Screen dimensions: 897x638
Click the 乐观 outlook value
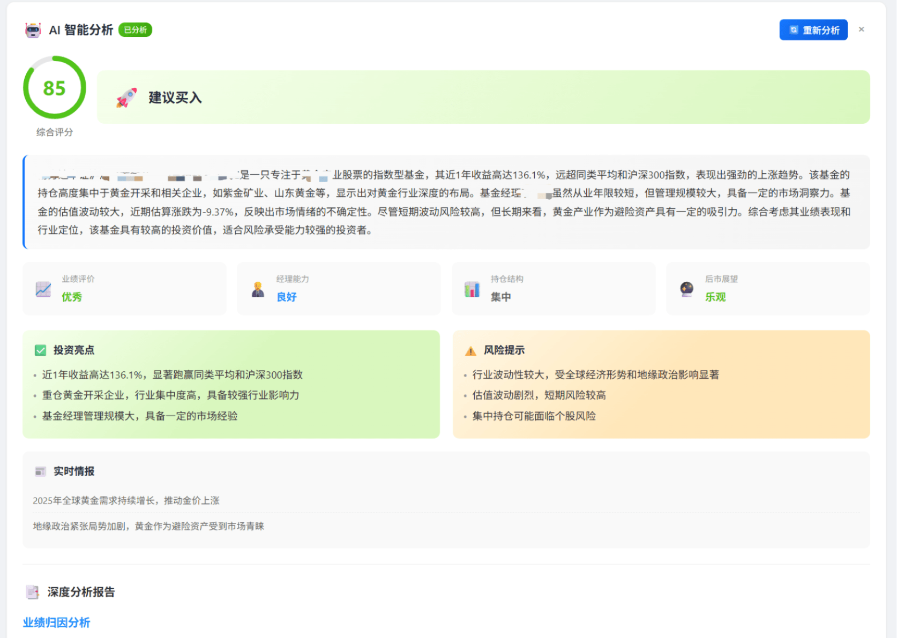click(x=715, y=297)
